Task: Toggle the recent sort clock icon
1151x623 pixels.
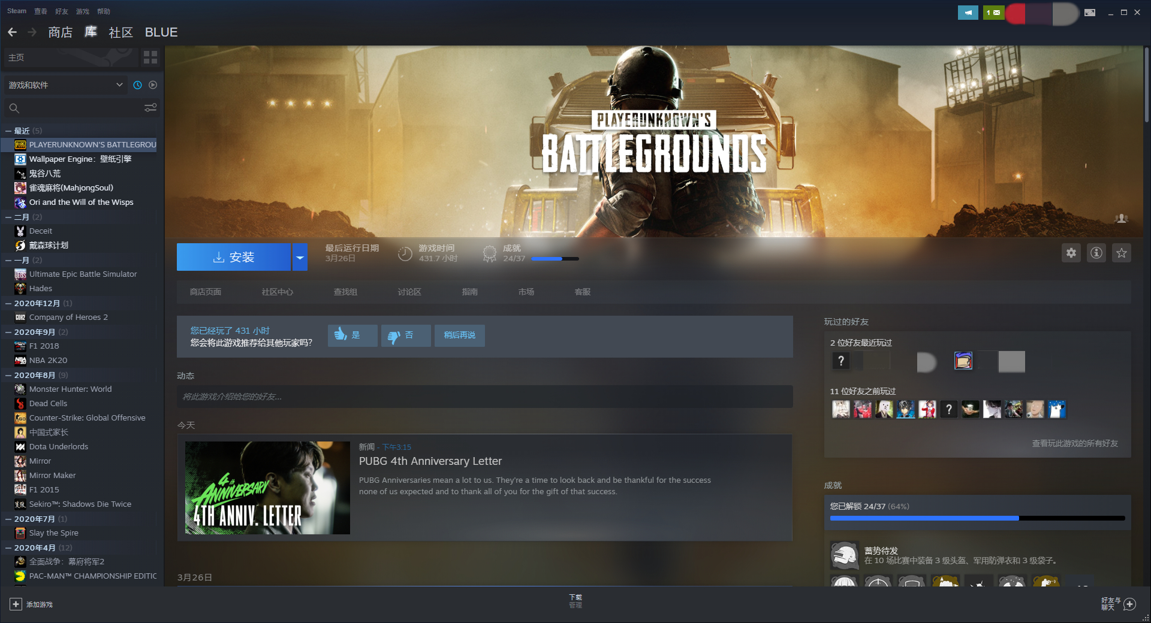Action: [137, 85]
